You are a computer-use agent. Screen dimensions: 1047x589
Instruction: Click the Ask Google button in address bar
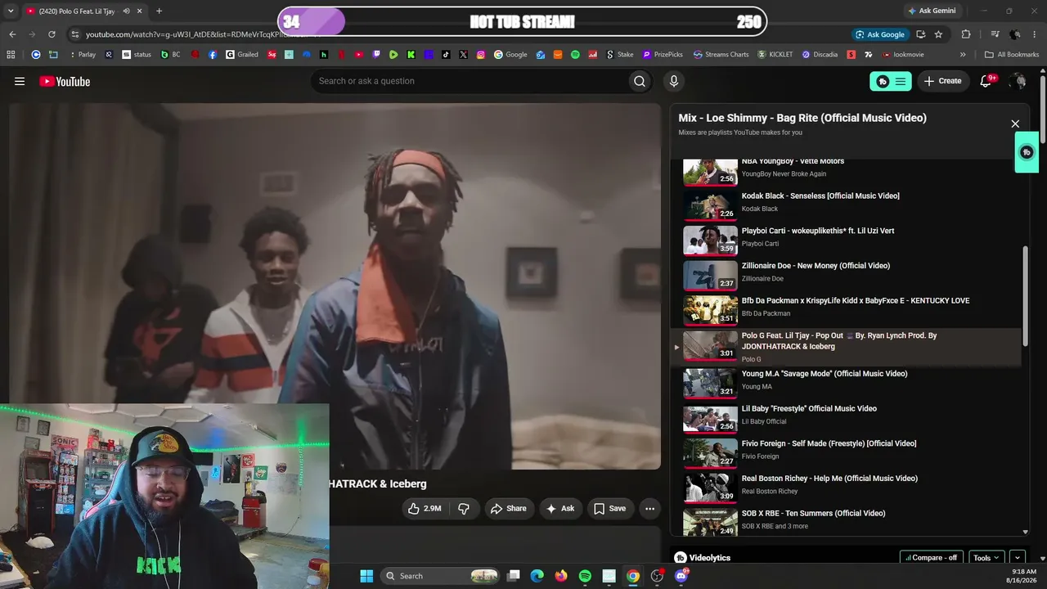(x=880, y=34)
